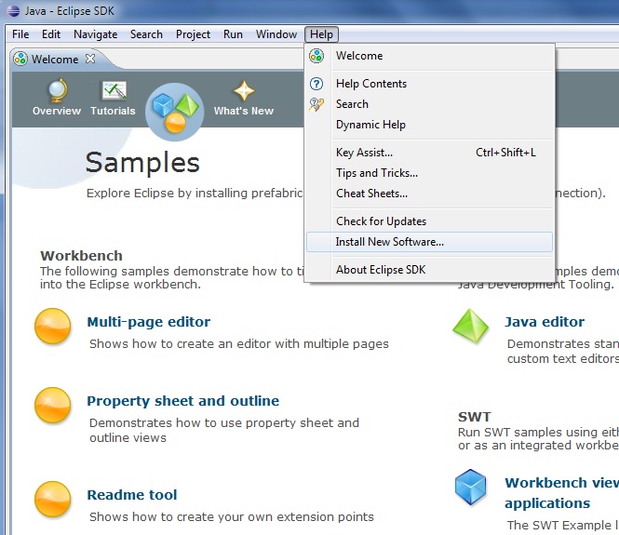Click the Multi-page editor orange ball icon
The height and width of the screenshot is (535, 619).
pyautogui.click(x=52, y=327)
